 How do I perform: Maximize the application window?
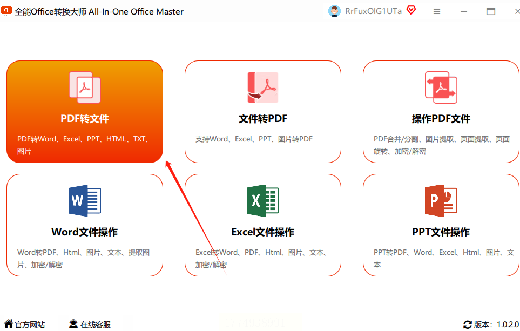click(x=491, y=11)
